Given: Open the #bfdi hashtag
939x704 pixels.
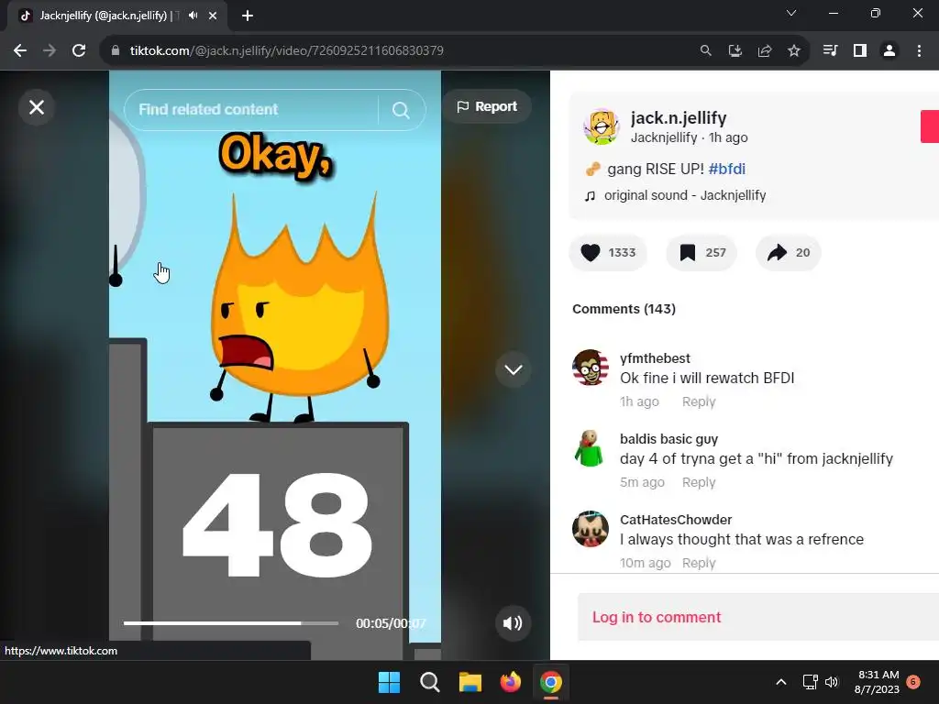Looking at the screenshot, I should click(x=727, y=169).
